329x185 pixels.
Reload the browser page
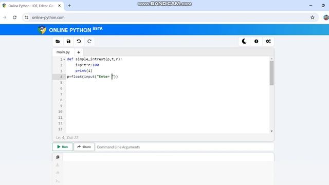pos(14,17)
